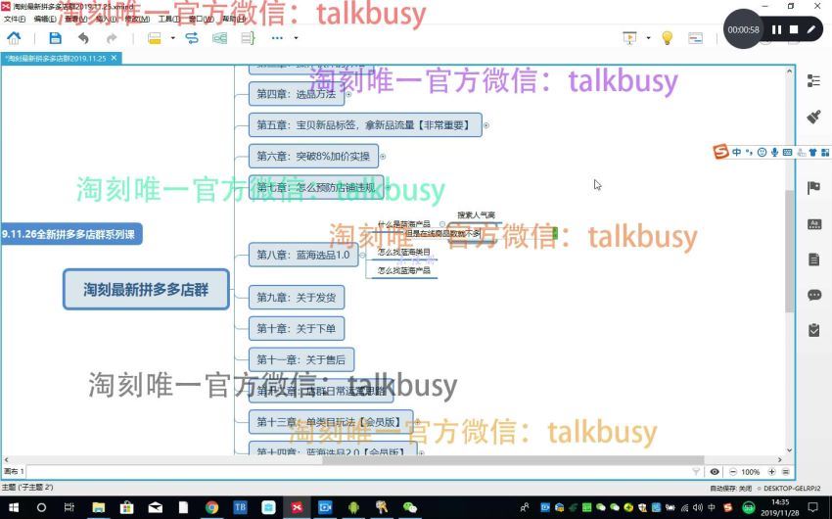
Task: Add a summary using the bracket icon
Action: (248, 38)
